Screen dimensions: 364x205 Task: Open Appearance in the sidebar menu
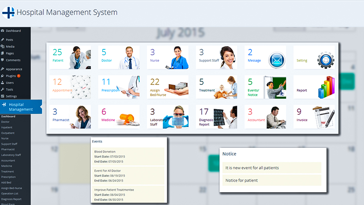pyautogui.click(x=14, y=69)
